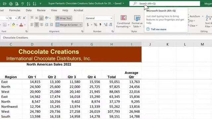This screenshot has height=119, width=212.
Task: Select the North American Sales 2022 cell
Action: tap(49, 64)
